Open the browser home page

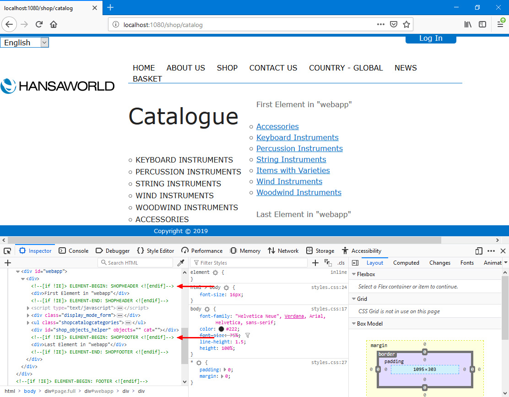pos(54,24)
